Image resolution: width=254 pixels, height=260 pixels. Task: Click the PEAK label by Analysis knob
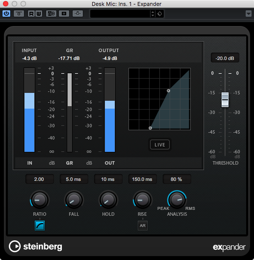163,208
